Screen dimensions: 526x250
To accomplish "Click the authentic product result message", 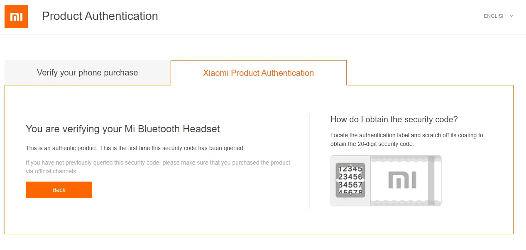I will 135,148.
